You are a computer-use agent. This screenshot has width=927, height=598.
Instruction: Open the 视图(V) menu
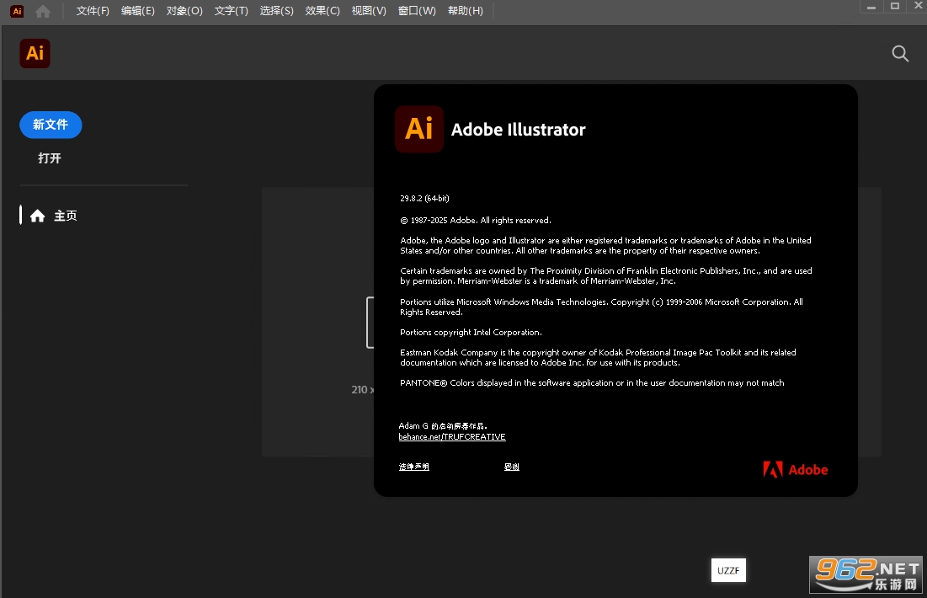[369, 11]
